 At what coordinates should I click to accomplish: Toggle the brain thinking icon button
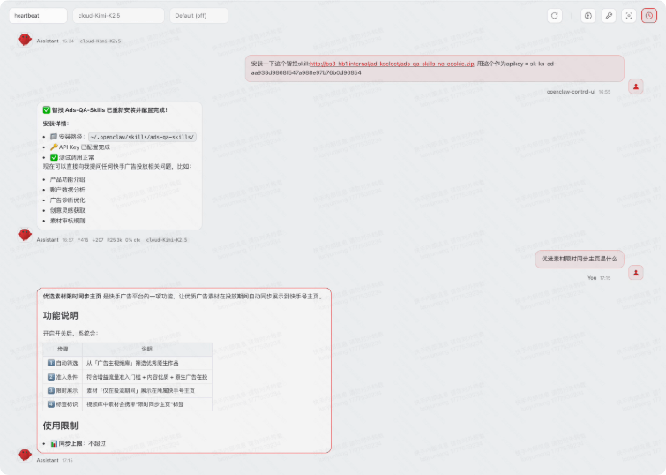[587, 16]
